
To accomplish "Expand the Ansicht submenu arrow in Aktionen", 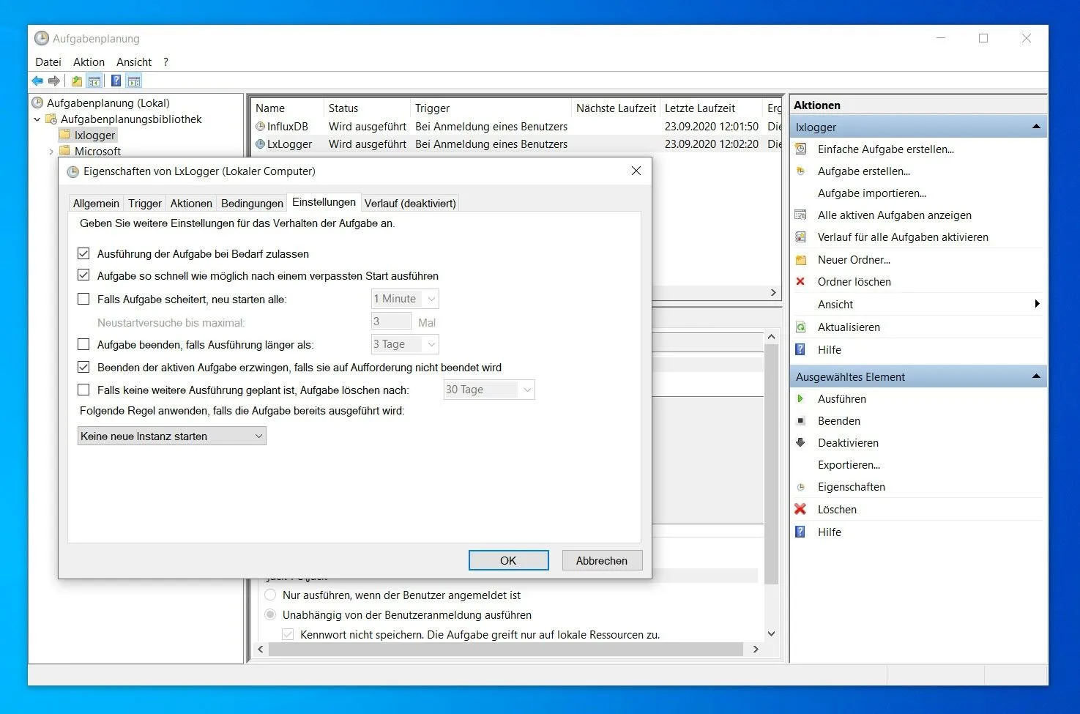I will 1037,304.
